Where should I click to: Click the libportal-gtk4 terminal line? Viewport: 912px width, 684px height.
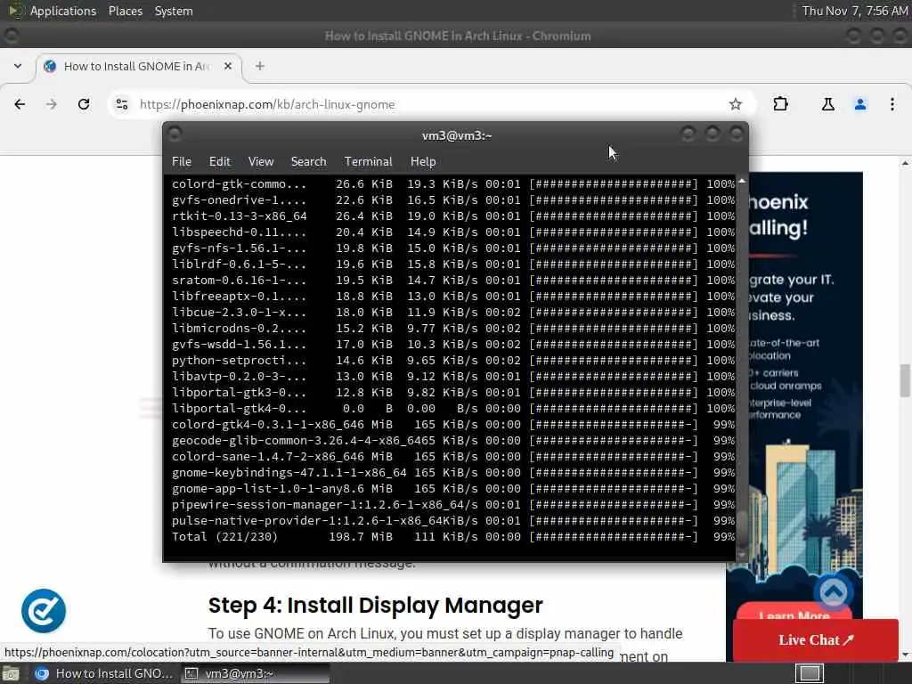point(452,408)
